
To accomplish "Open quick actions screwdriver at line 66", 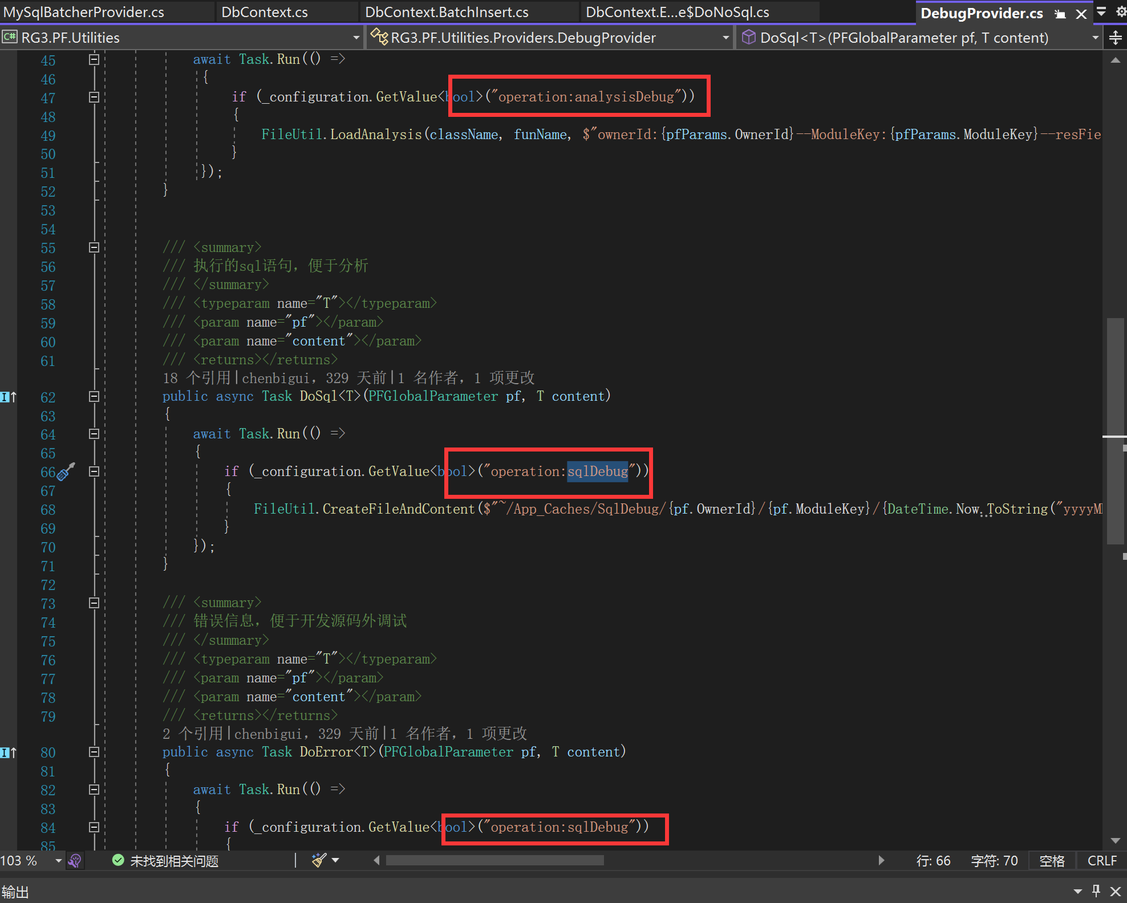I will point(66,471).
